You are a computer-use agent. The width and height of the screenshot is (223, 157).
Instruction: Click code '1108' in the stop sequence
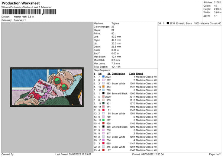pyautogui.click(x=132, y=107)
